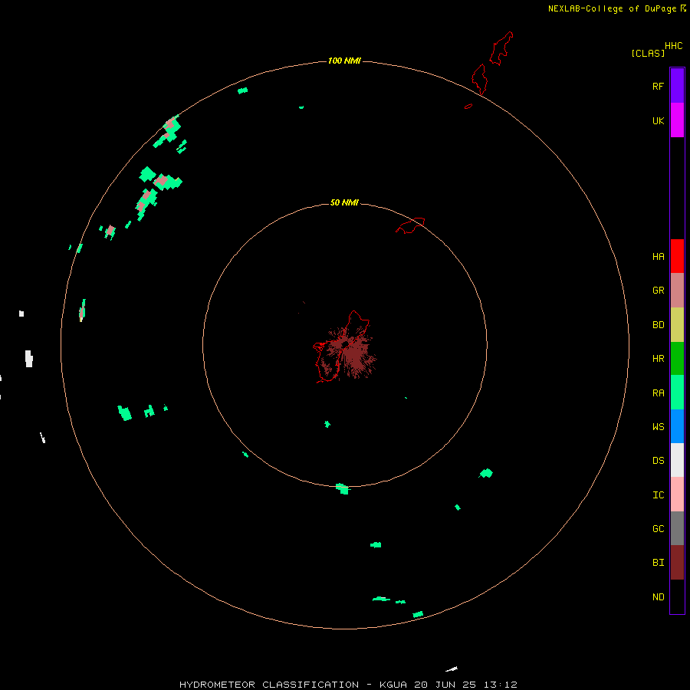The height and width of the screenshot is (690, 690).
Task: Click the ND black legend swatch
Action: click(677, 596)
